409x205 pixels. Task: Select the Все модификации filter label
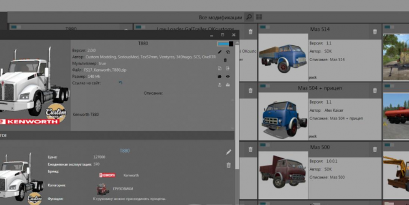point(221,18)
